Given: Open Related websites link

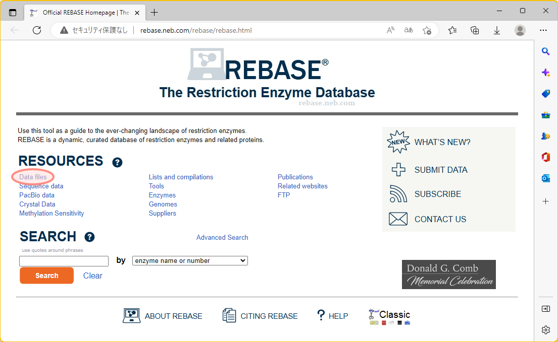Looking at the screenshot, I should [302, 186].
